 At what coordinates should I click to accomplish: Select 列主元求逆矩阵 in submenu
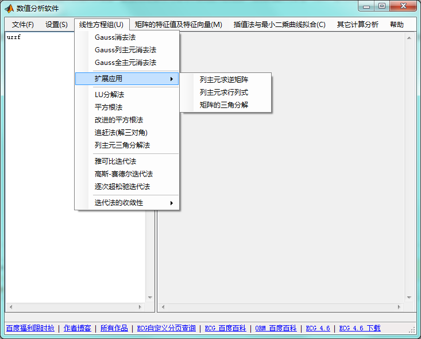226,80
